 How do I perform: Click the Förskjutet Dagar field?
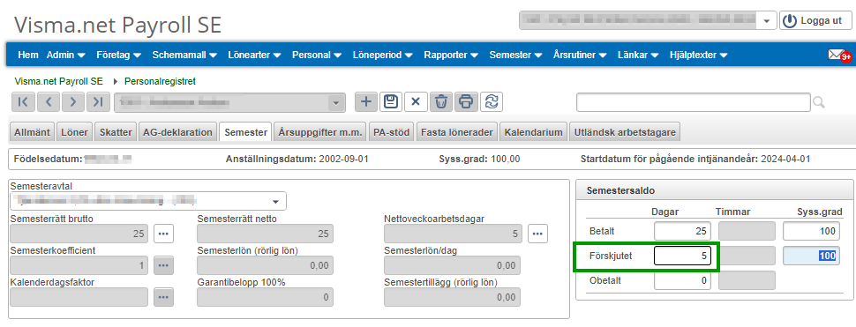click(682, 256)
